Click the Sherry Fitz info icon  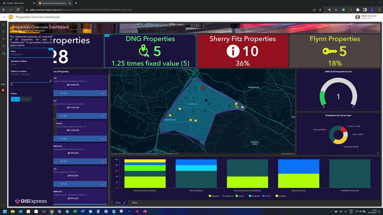click(x=233, y=51)
